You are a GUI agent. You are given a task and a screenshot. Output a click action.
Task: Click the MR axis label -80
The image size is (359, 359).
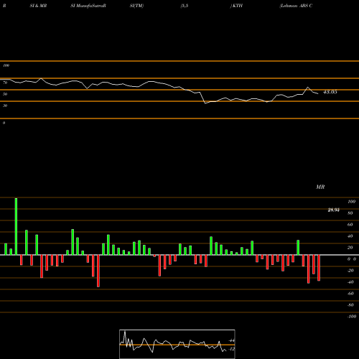350,305
